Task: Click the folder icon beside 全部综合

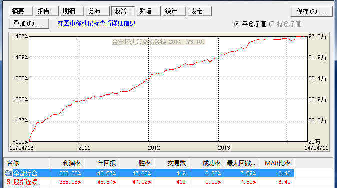Action: pos(8,173)
